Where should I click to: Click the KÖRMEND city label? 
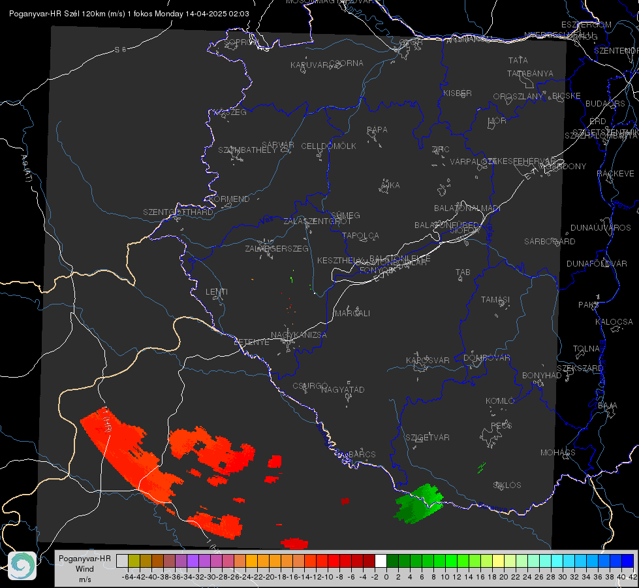click(x=229, y=199)
